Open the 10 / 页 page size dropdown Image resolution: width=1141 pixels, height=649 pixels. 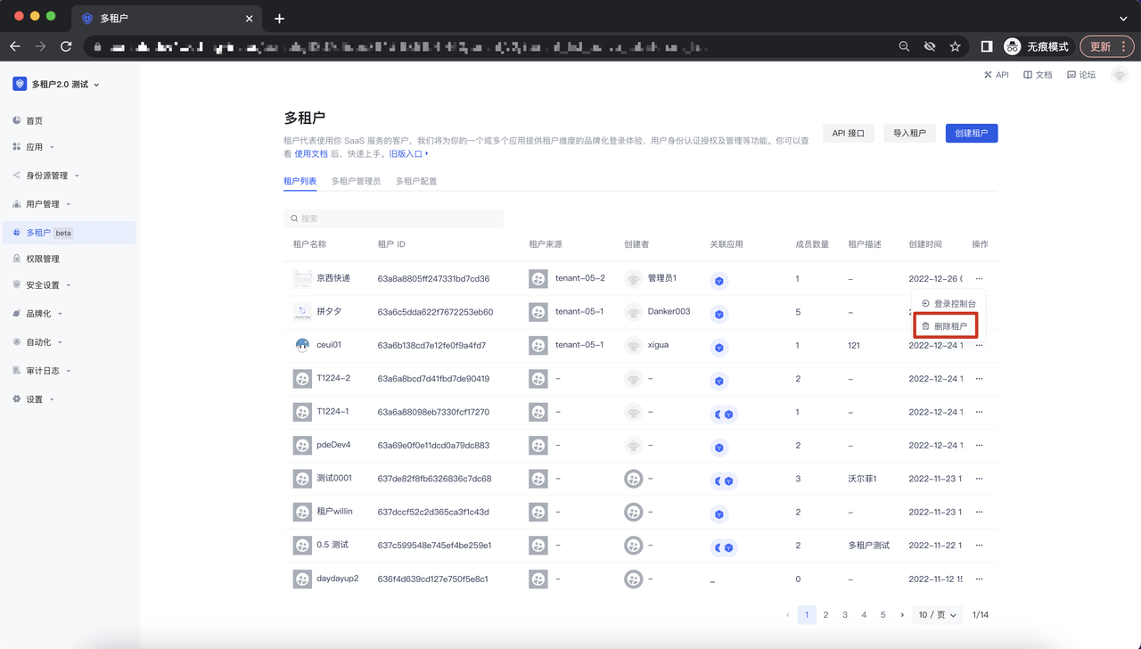pyautogui.click(x=937, y=614)
